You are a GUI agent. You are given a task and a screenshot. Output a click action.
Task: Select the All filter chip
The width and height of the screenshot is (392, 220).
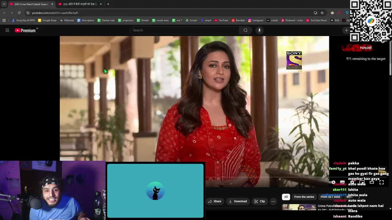point(286,197)
